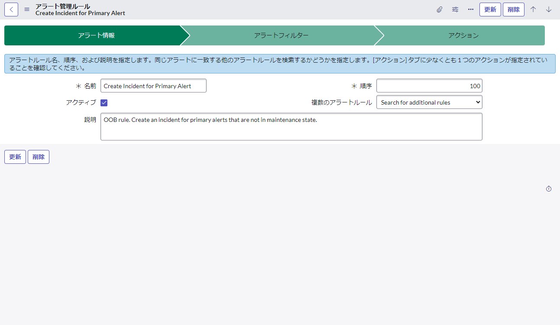Click the top 更新 button
This screenshot has width=560, height=325.
(490, 9)
